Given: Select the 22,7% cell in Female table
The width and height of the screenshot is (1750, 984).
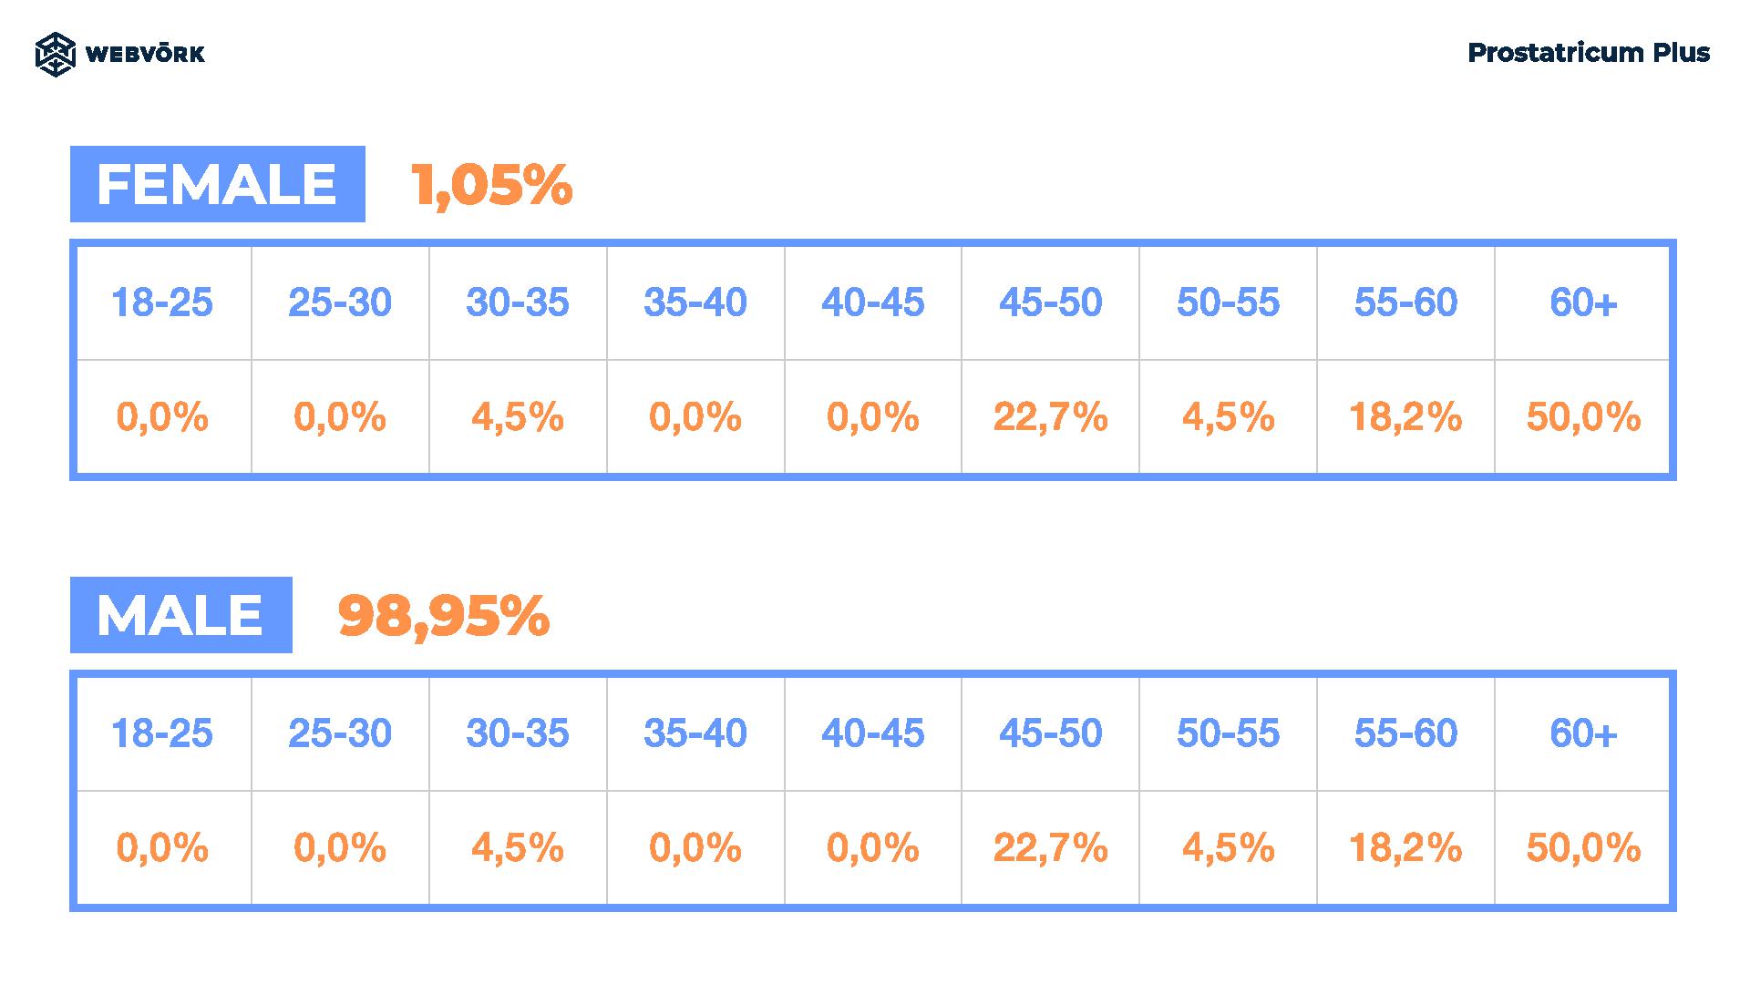Looking at the screenshot, I should click(x=1050, y=417).
